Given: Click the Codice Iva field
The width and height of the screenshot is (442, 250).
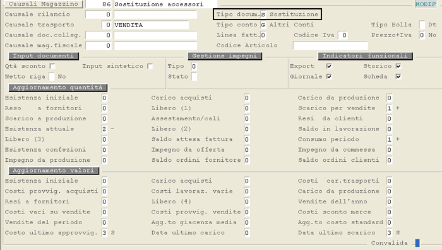Looking at the screenshot, I should pos(343,35).
